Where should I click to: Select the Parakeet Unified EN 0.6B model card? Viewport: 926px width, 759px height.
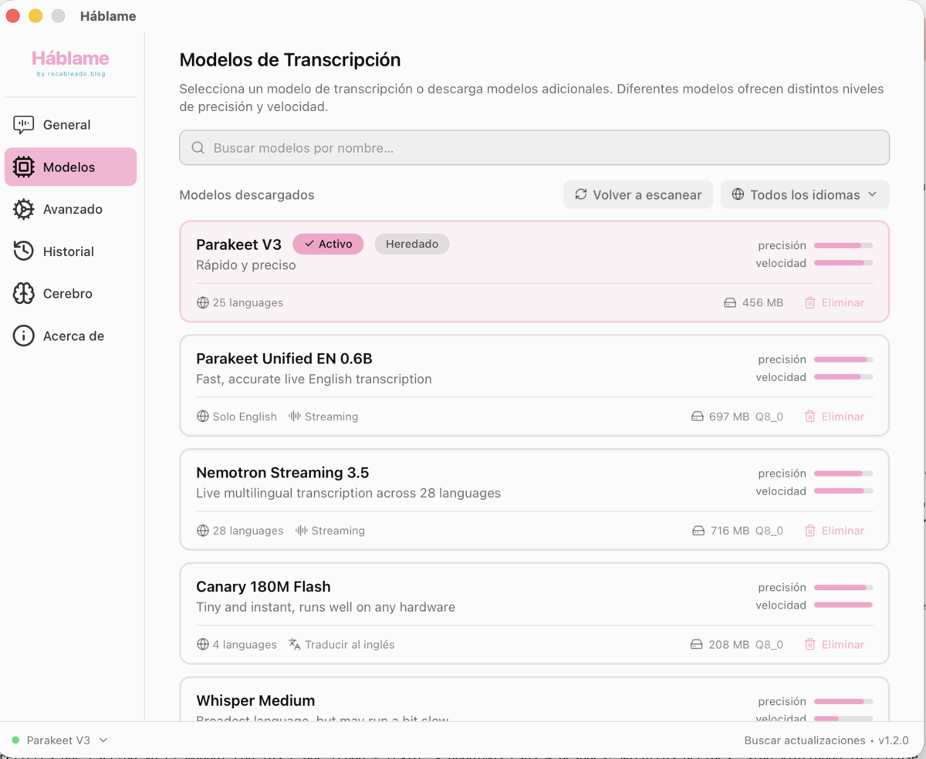click(x=534, y=386)
